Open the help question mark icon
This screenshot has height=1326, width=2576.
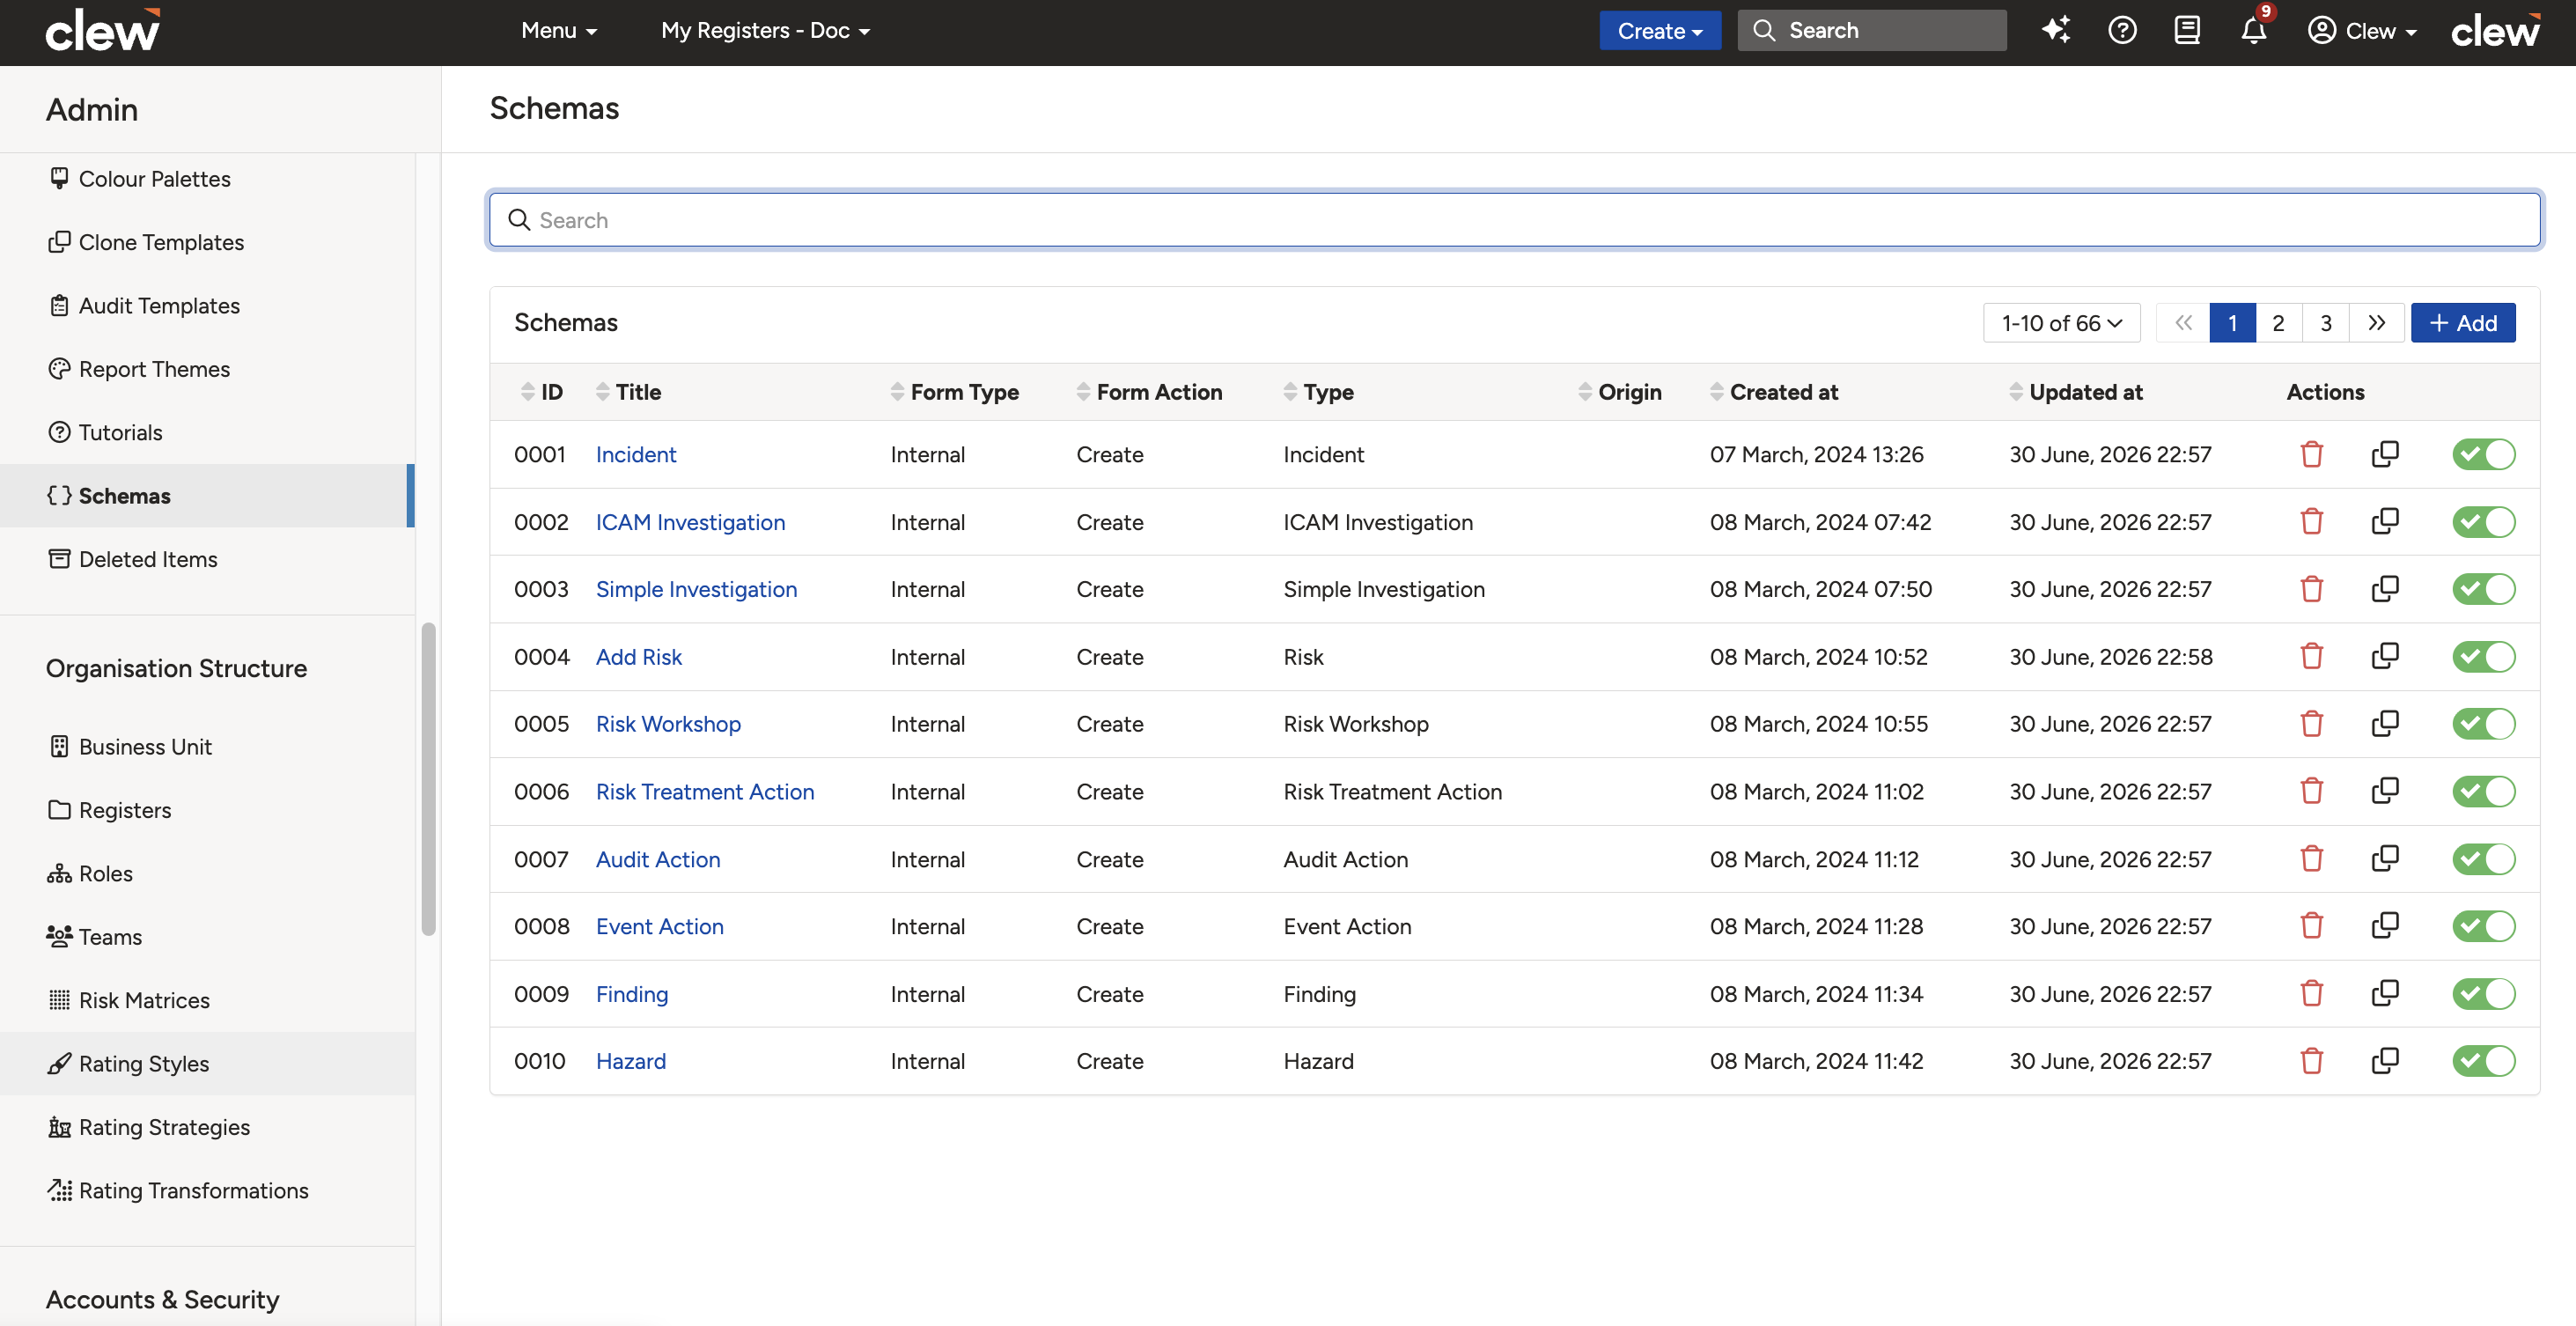tap(2122, 30)
